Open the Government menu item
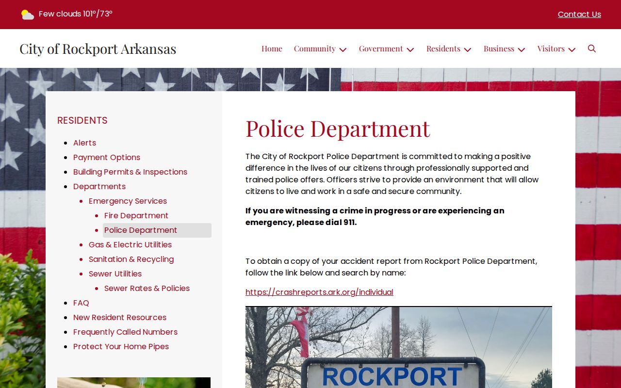 [x=381, y=48]
